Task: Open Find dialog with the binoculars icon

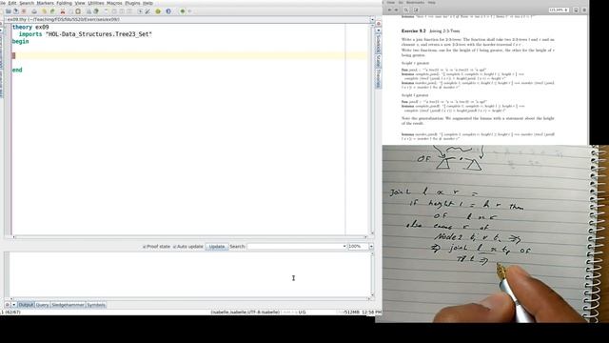Action: click(88, 11)
